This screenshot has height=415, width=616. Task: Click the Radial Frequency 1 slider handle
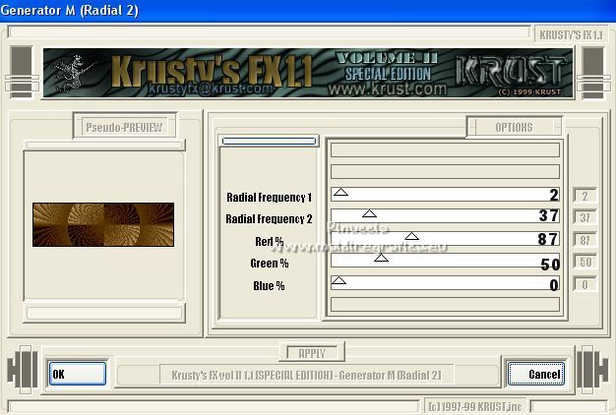click(x=340, y=192)
